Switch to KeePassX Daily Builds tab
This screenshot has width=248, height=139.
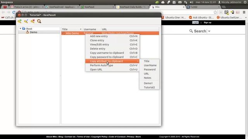point(133,7)
